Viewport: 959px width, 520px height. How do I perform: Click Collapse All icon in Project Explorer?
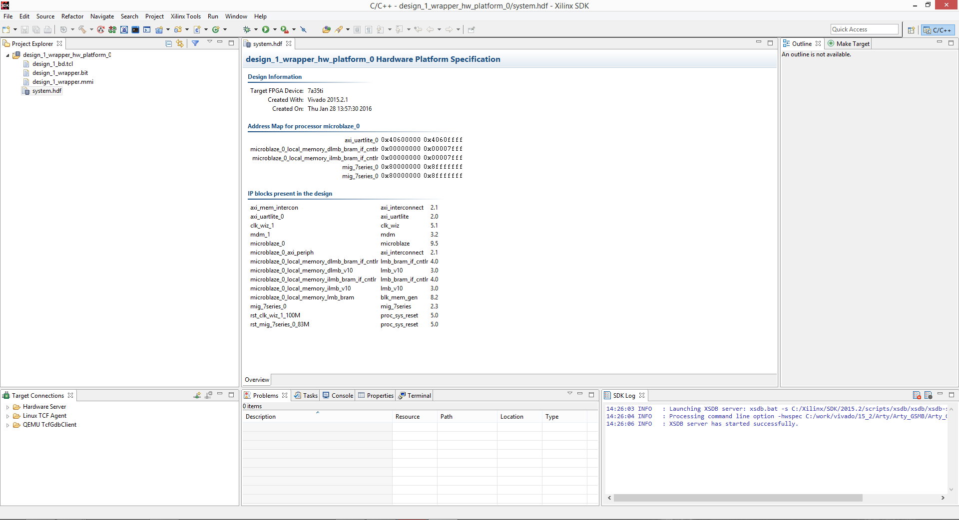tap(169, 43)
